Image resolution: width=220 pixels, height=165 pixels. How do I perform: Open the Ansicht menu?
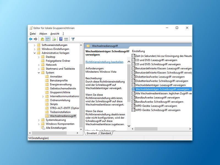(55, 34)
